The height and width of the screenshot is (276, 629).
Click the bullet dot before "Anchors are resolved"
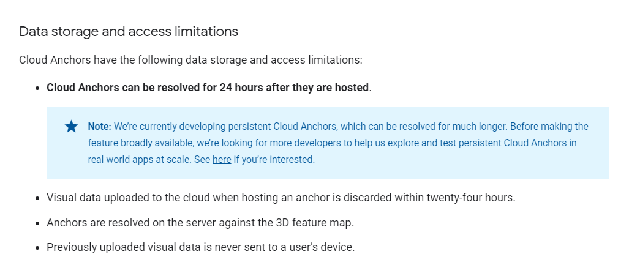tap(38, 223)
